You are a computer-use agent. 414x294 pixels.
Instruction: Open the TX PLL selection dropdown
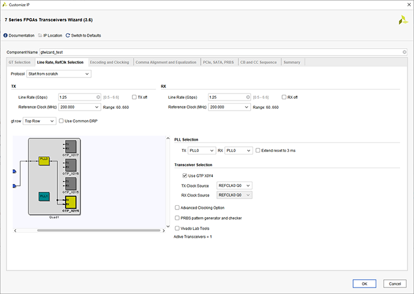click(202, 151)
